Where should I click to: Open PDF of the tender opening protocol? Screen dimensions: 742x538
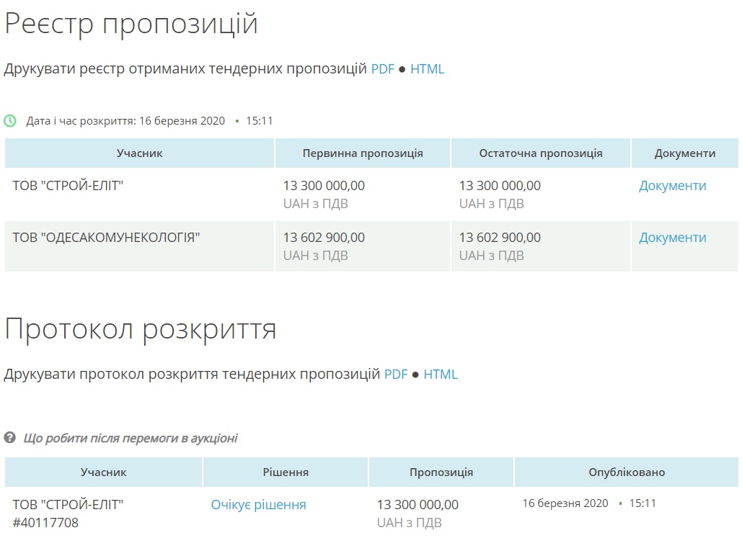coord(396,375)
